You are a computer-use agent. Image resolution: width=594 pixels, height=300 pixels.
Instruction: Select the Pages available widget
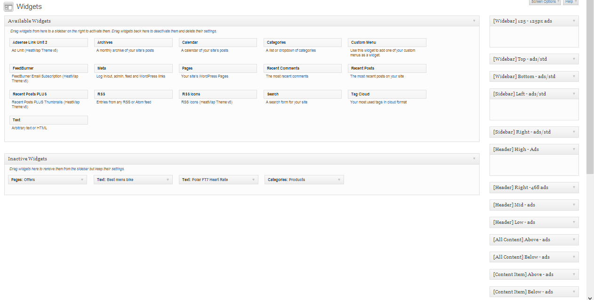coord(218,69)
